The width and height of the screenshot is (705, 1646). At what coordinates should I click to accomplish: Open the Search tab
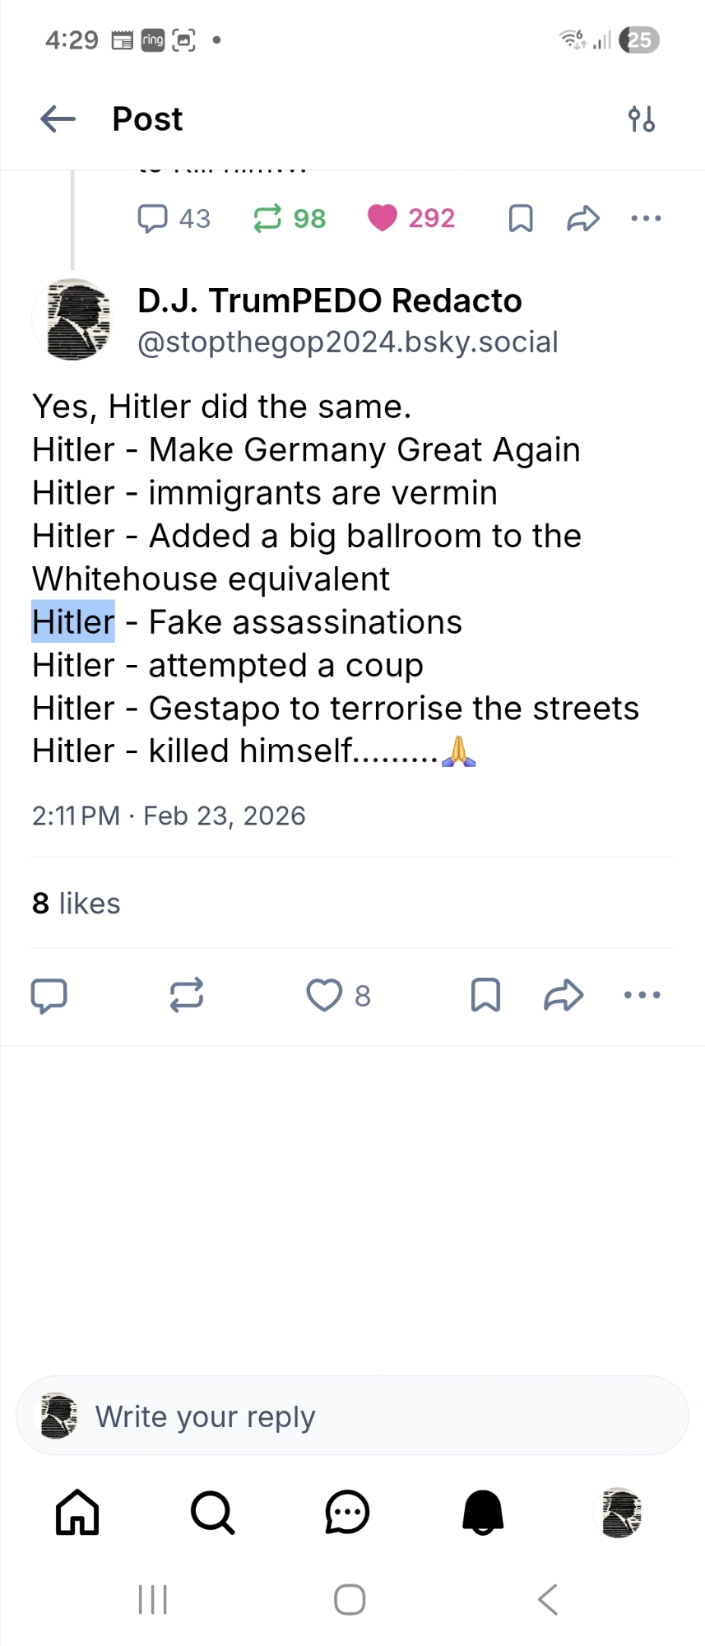pos(212,1513)
